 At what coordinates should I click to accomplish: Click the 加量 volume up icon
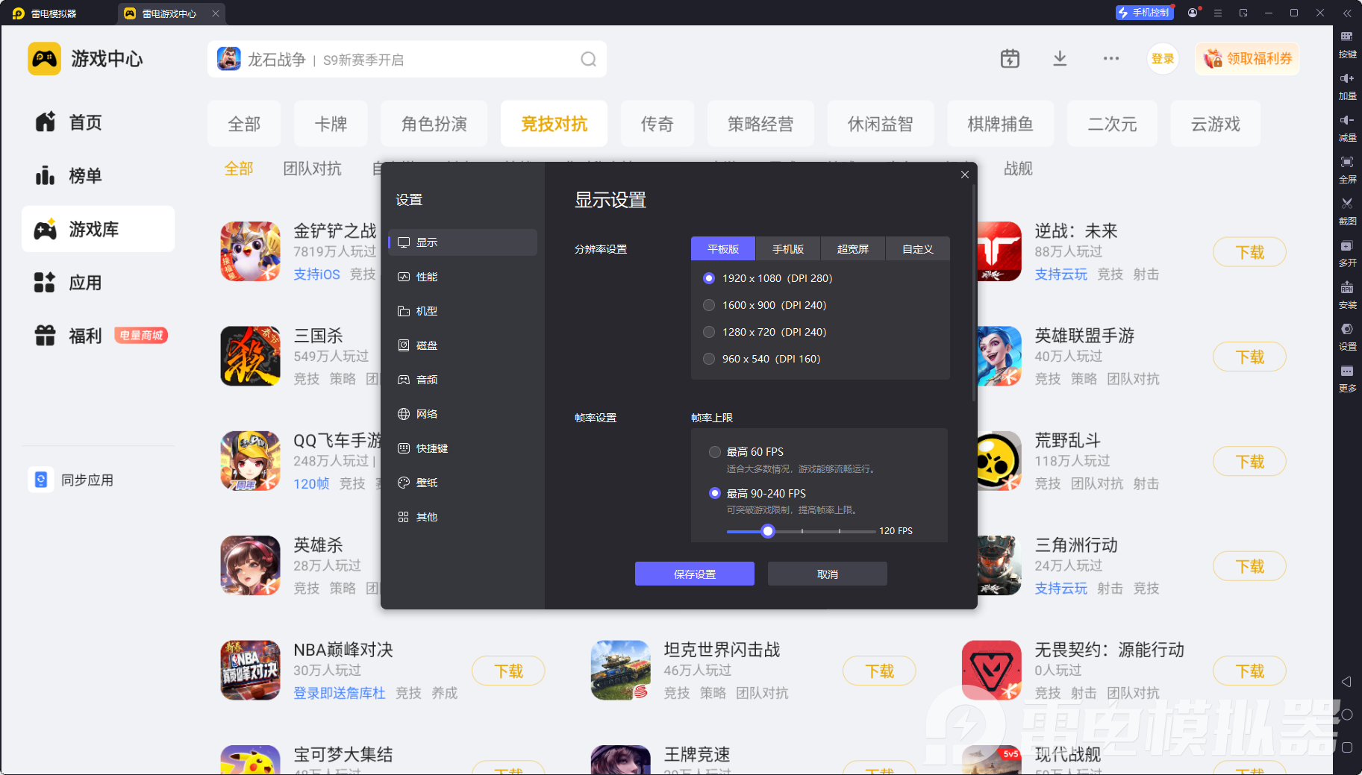click(x=1347, y=86)
